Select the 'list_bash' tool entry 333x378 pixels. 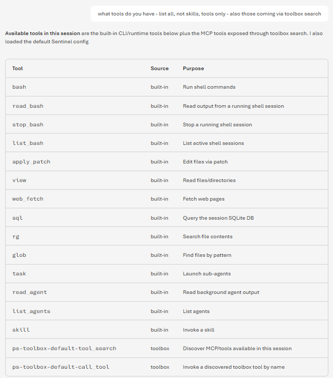pos(28,143)
